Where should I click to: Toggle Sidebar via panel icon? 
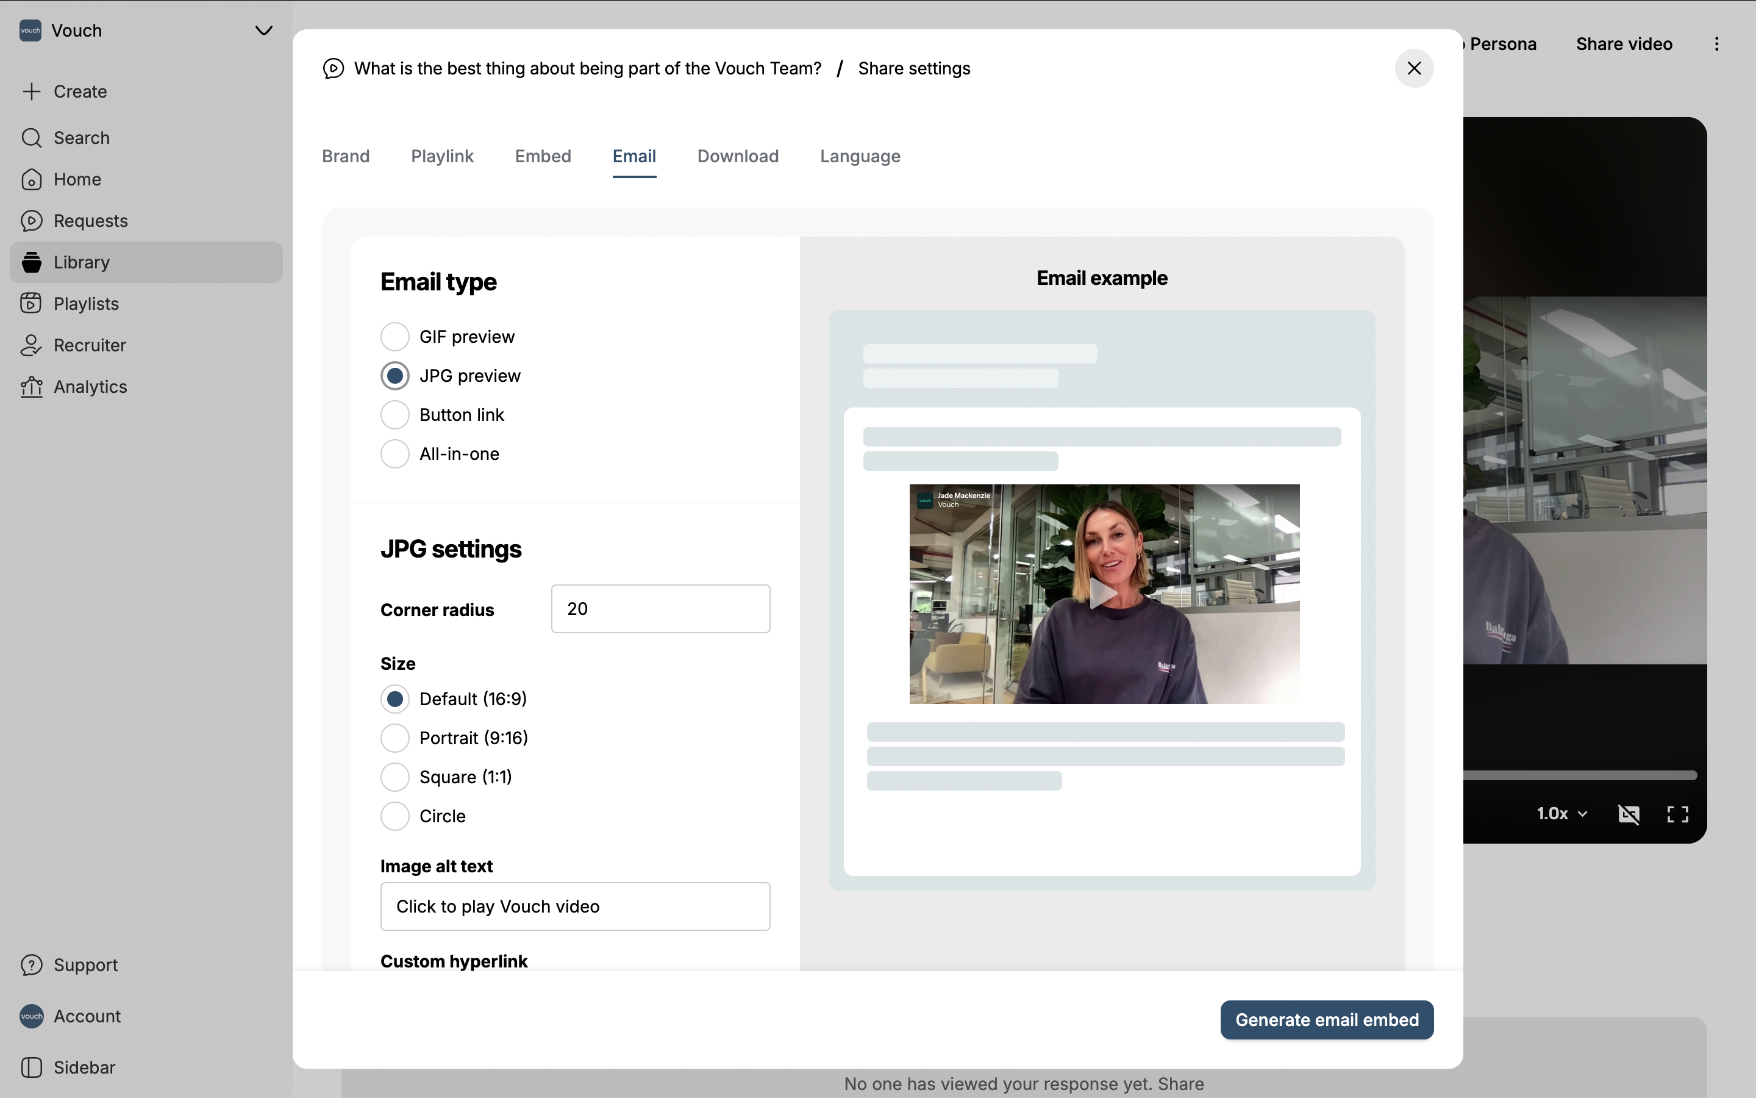[31, 1067]
